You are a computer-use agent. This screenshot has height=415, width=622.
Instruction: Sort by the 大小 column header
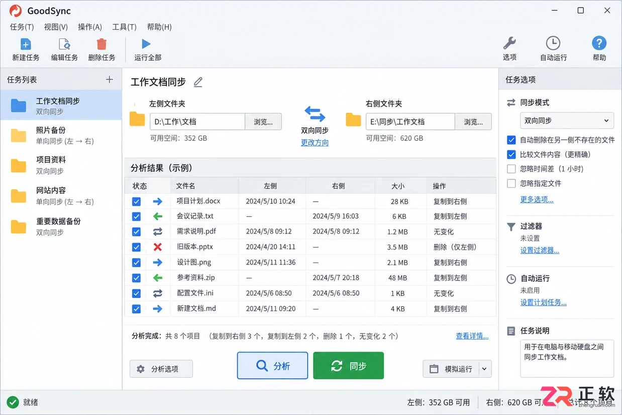coord(400,186)
